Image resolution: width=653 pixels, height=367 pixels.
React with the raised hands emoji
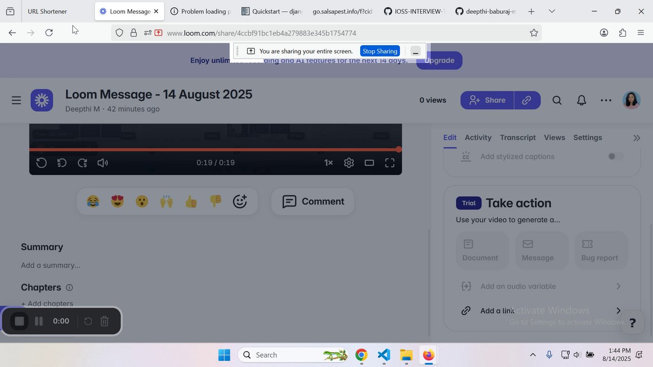click(x=166, y=201)
